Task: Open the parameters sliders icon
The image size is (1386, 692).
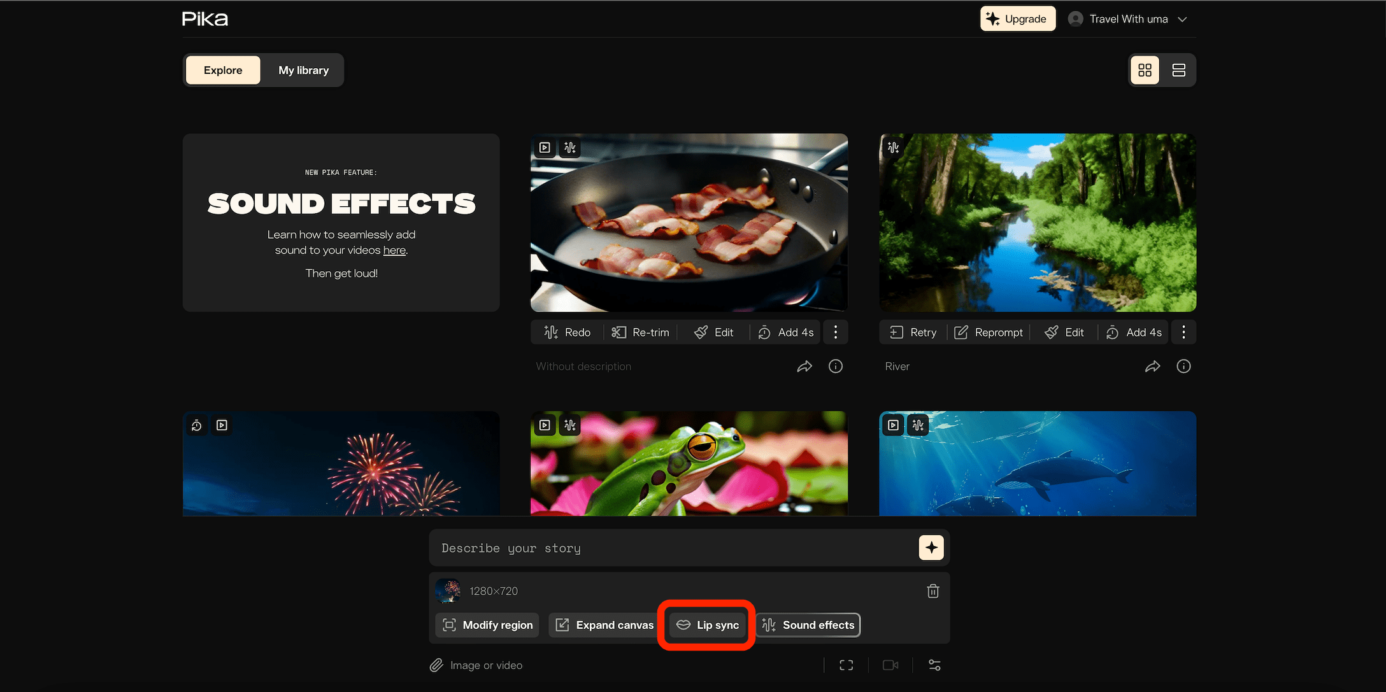Action: 934,665
